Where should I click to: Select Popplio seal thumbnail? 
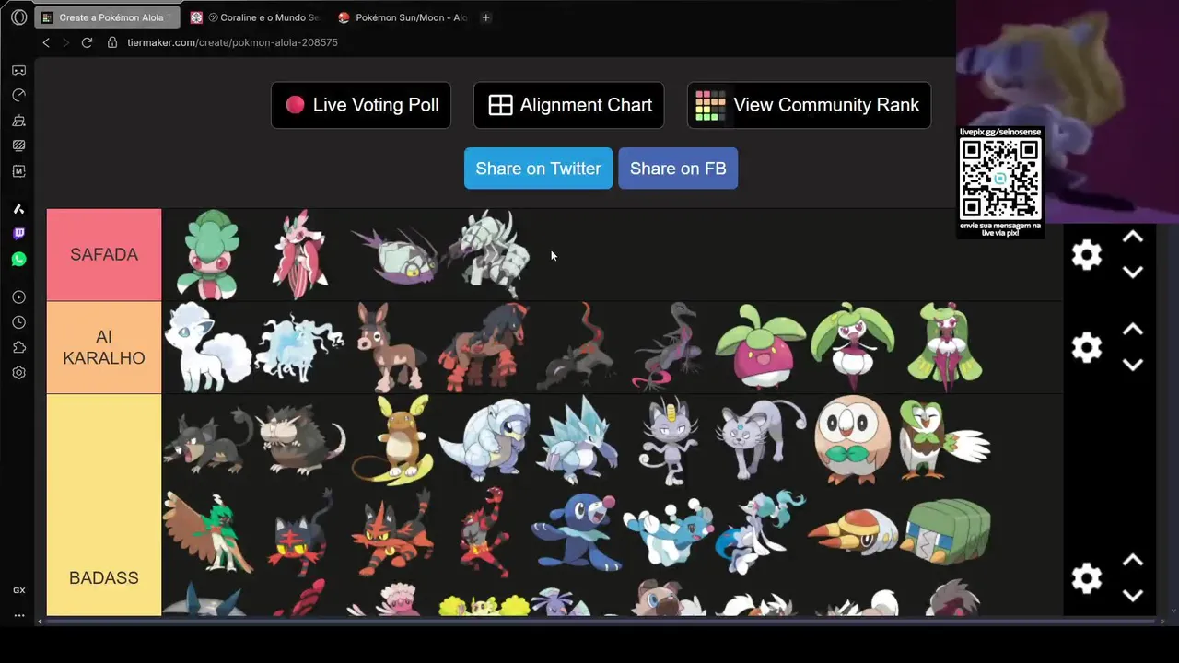(x=577, y=532)
